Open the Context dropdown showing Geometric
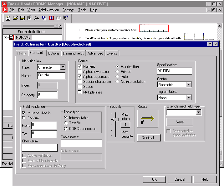The width and height of the screenshot is (224, 186). [x=189, y=85]
